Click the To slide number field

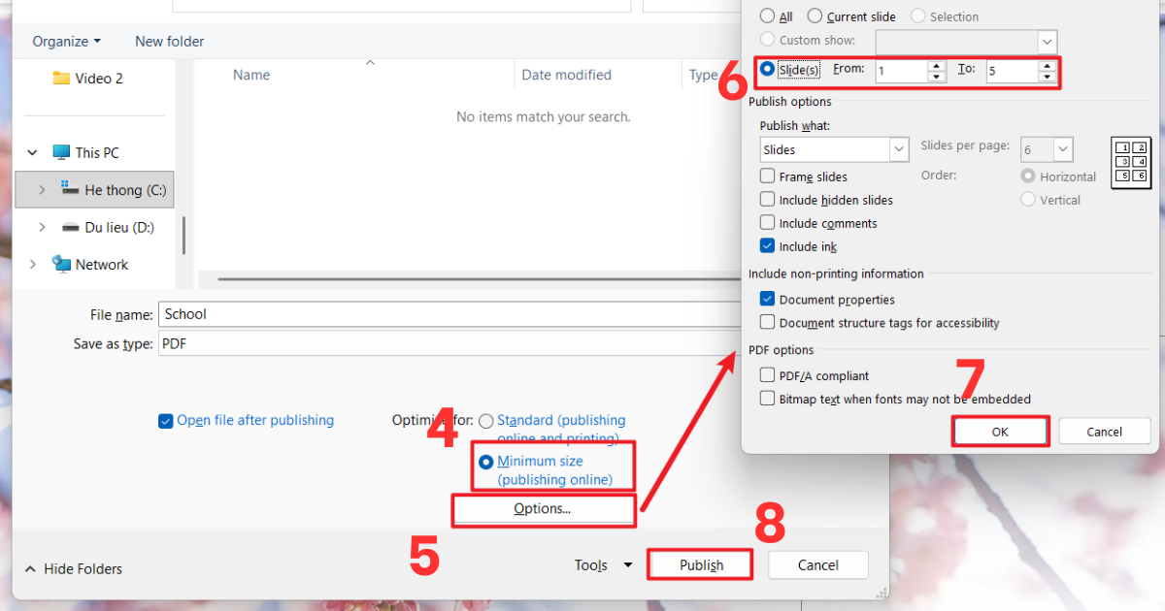coord(1012,71)
